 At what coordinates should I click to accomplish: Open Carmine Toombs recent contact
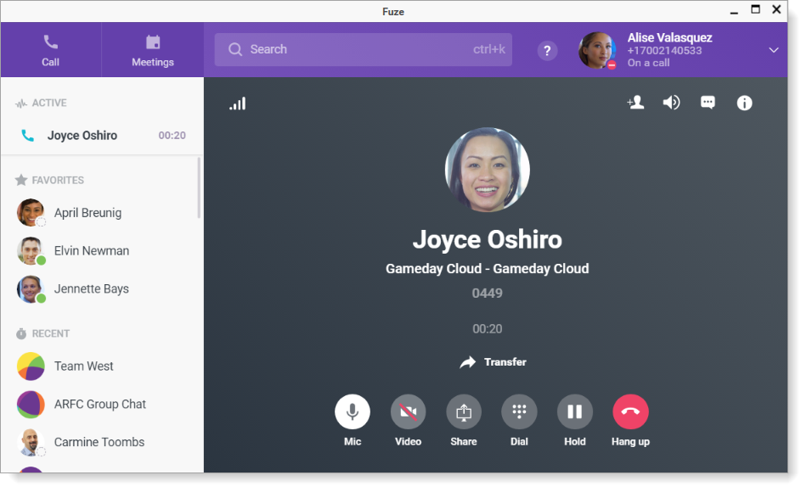pos(102,442)
